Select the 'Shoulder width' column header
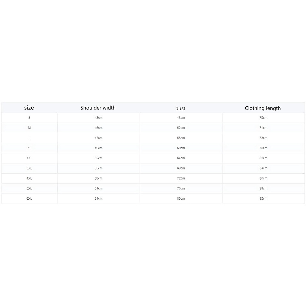This screenshot has height=306, width=306. pyautogui.click(x=98, y=108)
